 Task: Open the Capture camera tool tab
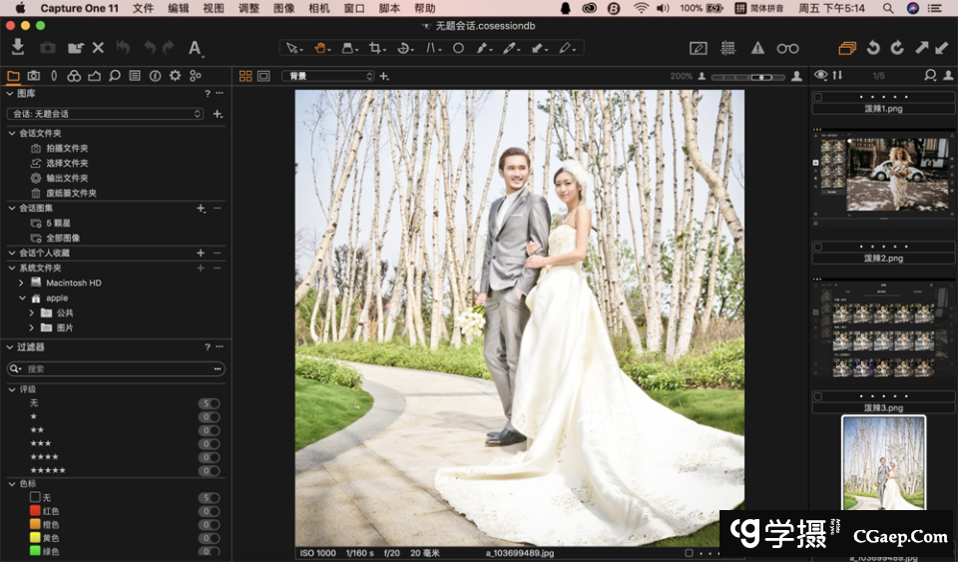(x=33, y=76)
